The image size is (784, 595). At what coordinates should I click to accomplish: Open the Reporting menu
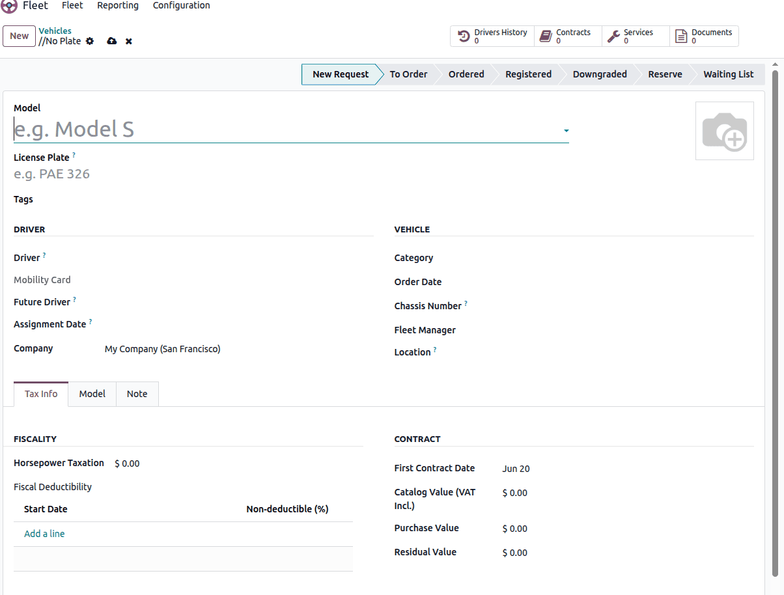(118, 5)
